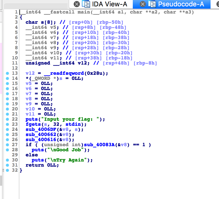Click stdin argument in fgets call

[x=73, y=124]
